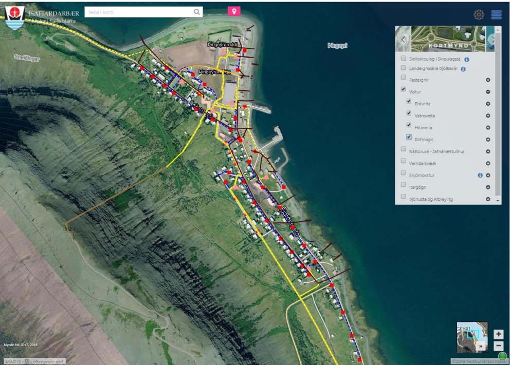Open the settings gear icon
This screenshot has height=365, width=510.
[479, 14]
